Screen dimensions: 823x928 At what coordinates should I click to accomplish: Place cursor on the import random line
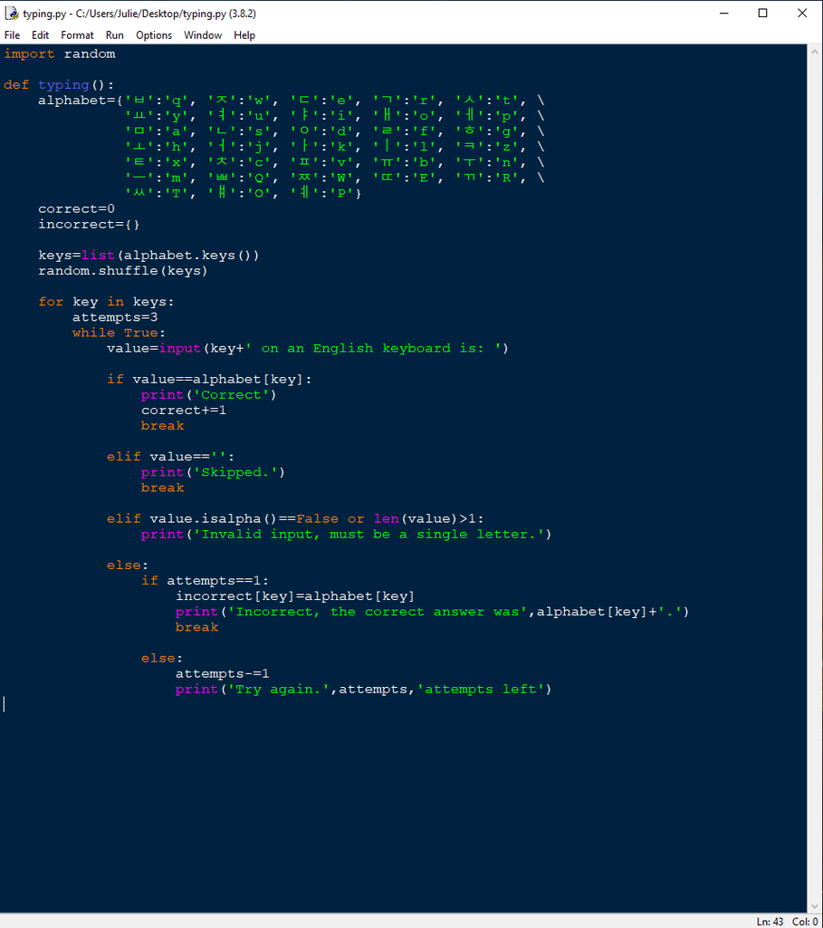pos(56,53)
